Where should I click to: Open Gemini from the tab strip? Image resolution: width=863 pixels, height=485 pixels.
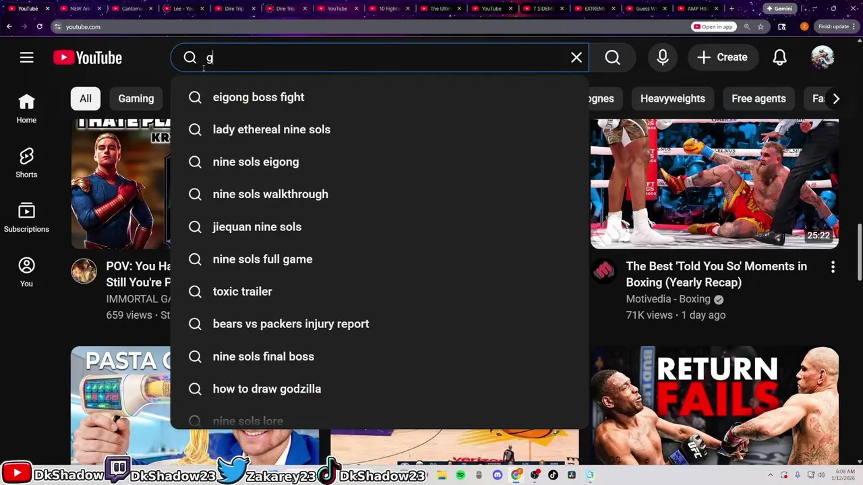(x=779, y=8)
